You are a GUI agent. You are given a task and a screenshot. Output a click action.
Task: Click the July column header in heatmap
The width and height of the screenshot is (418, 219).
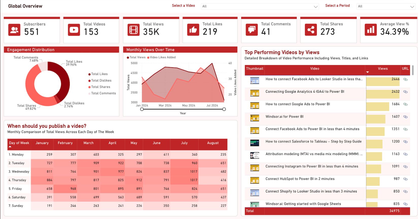(x=184, y=143)
